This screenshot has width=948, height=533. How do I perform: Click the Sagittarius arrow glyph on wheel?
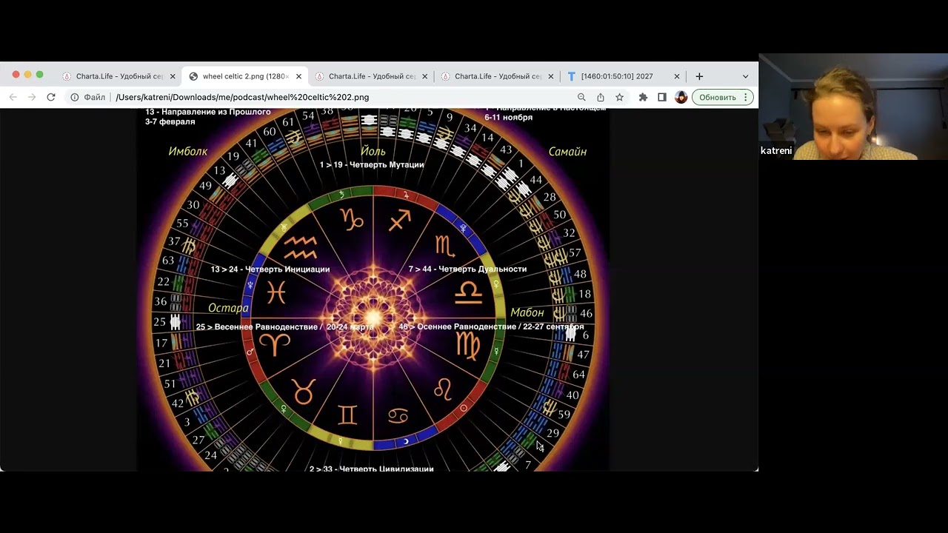pos(399,219)
